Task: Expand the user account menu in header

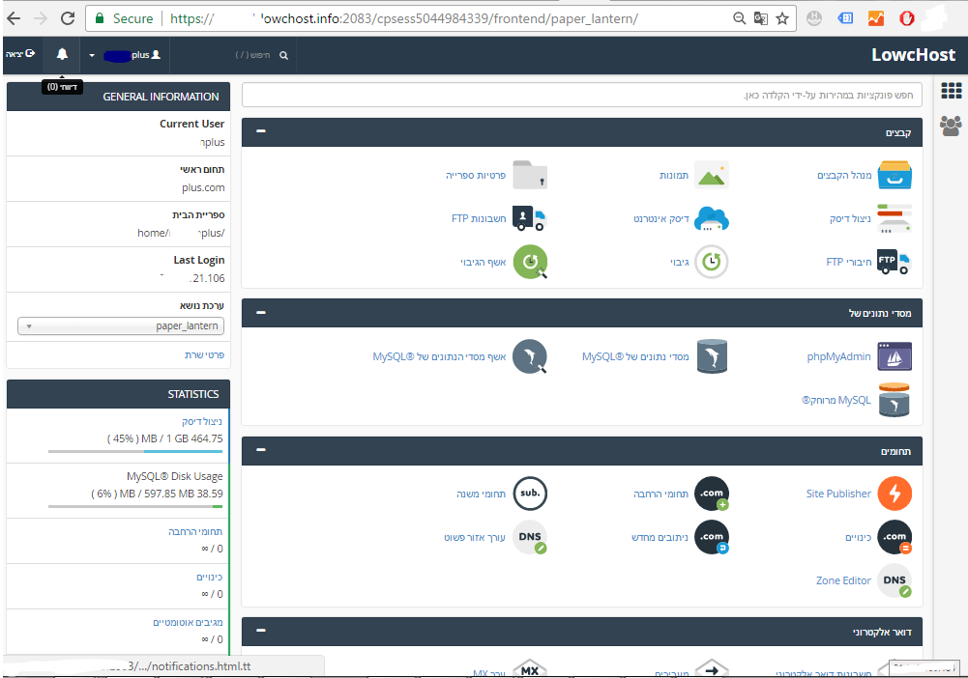Action: (128, 55)
